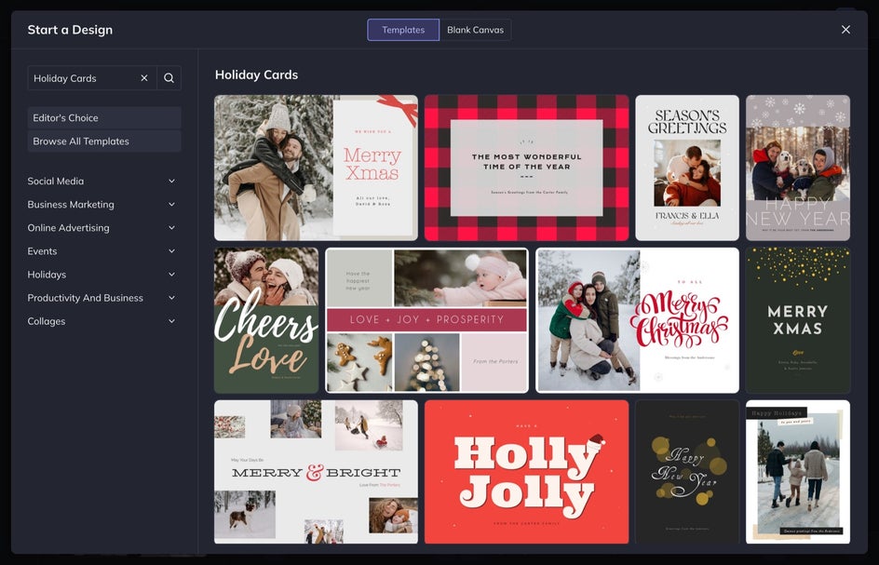Expand the Events category
This screenshot has width=879, height=565.
tap(102, 251)
